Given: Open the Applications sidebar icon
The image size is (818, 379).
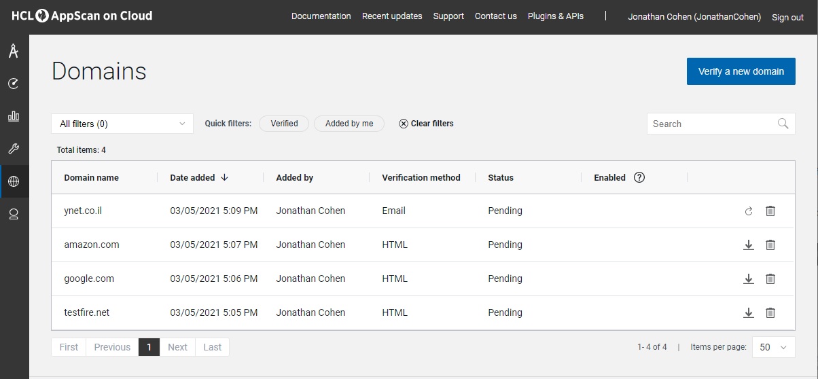Looking at the screenshot, I should pos(14,51).
